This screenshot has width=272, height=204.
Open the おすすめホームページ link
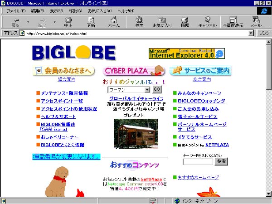198,177
